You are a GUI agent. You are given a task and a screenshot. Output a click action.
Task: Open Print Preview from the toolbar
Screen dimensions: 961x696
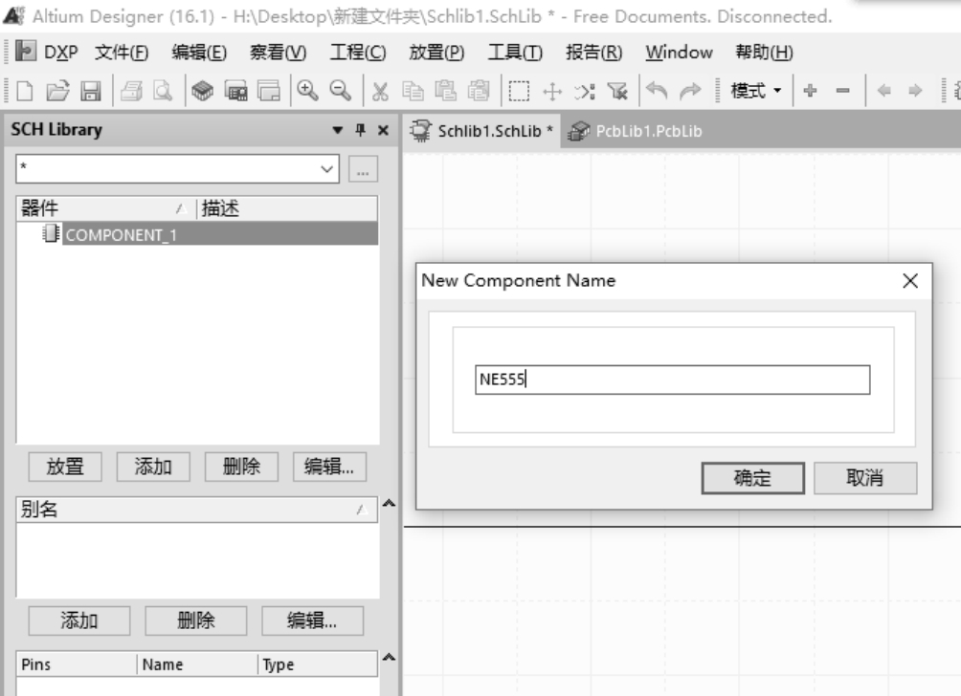(163, 91)
